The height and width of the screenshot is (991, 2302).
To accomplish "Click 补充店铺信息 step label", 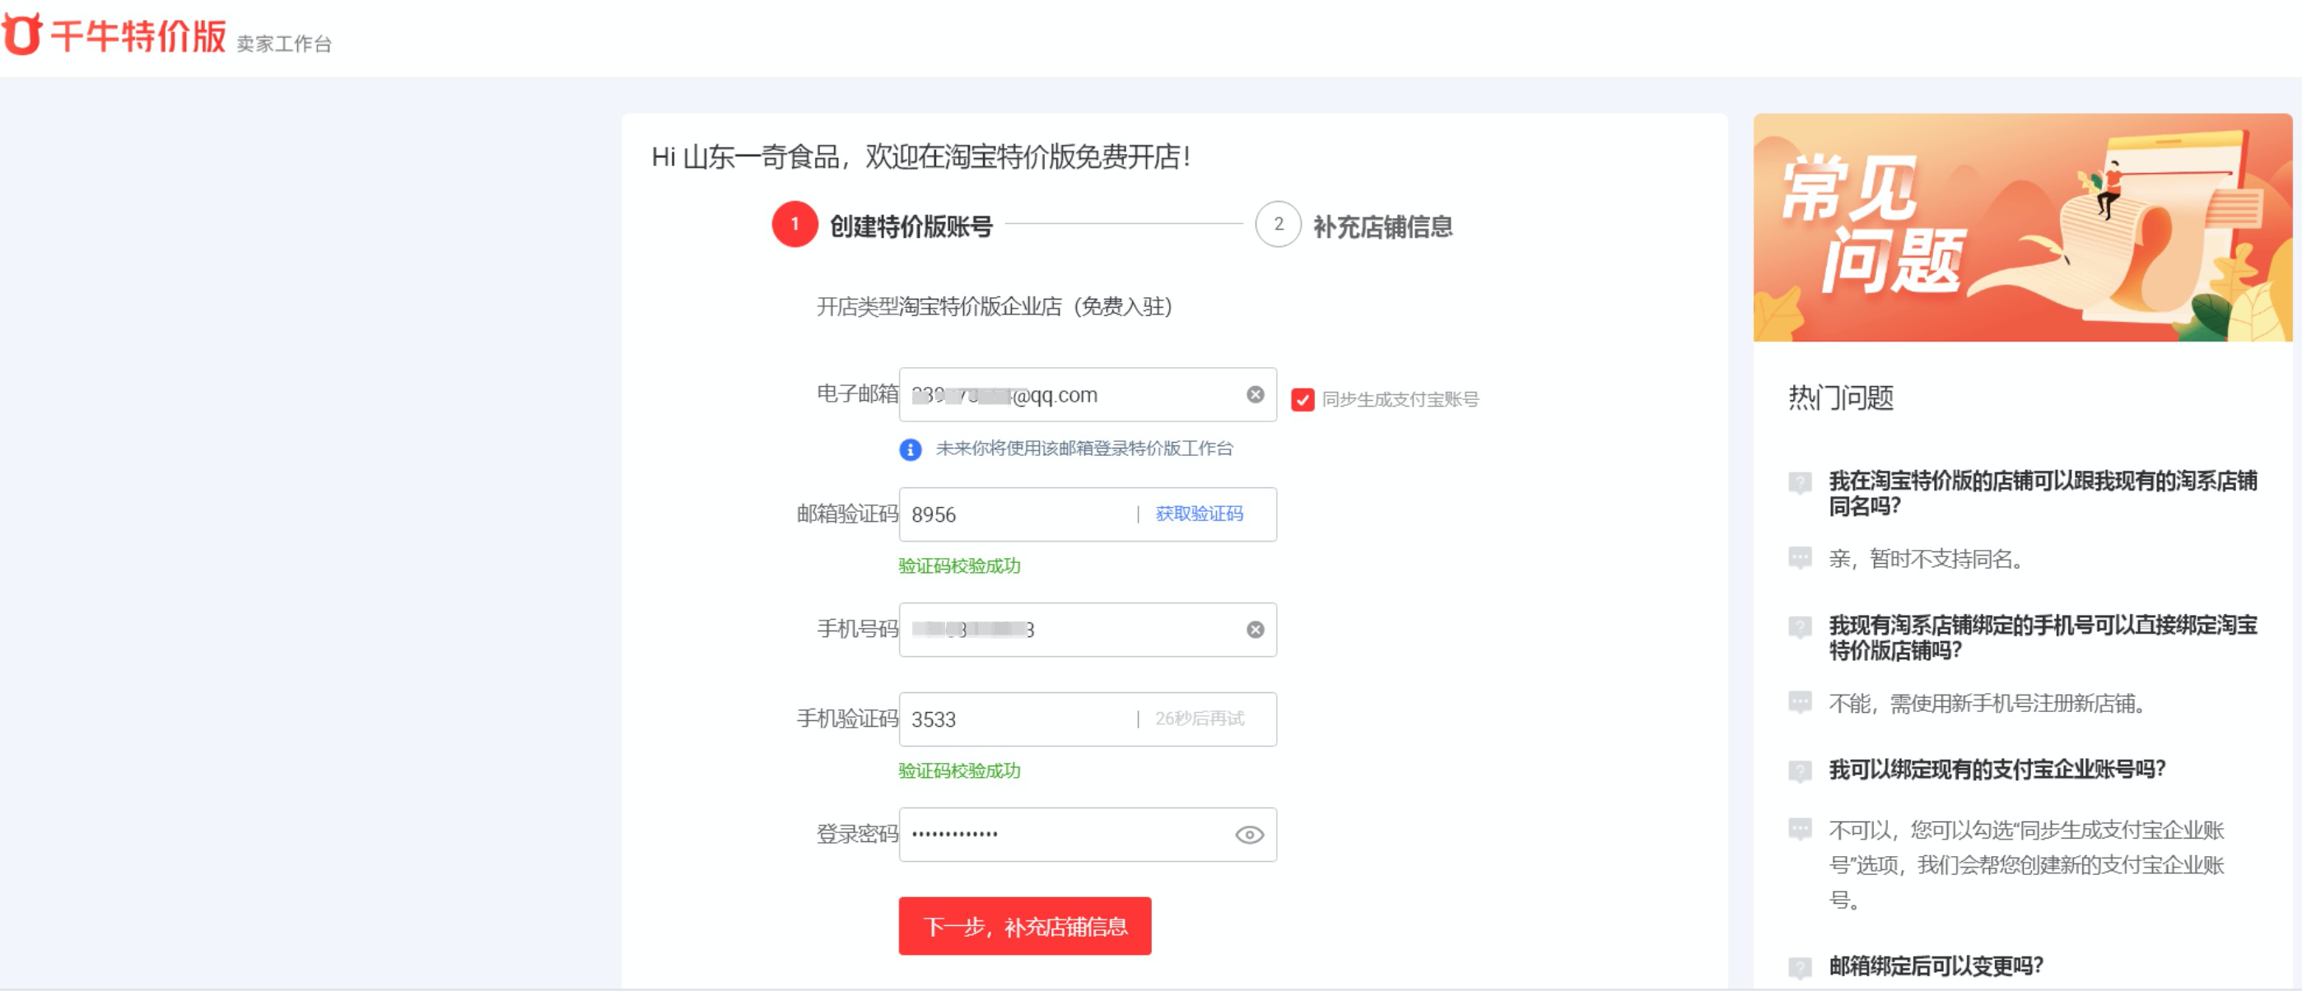I will pyautogui.click(x=1382, y=226).
